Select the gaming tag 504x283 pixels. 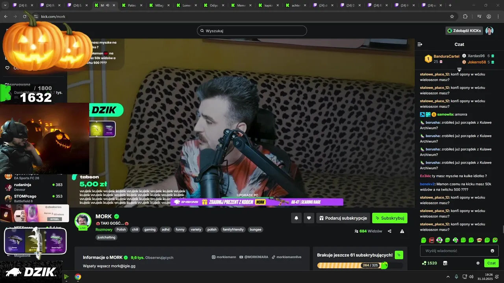[150, 230]
